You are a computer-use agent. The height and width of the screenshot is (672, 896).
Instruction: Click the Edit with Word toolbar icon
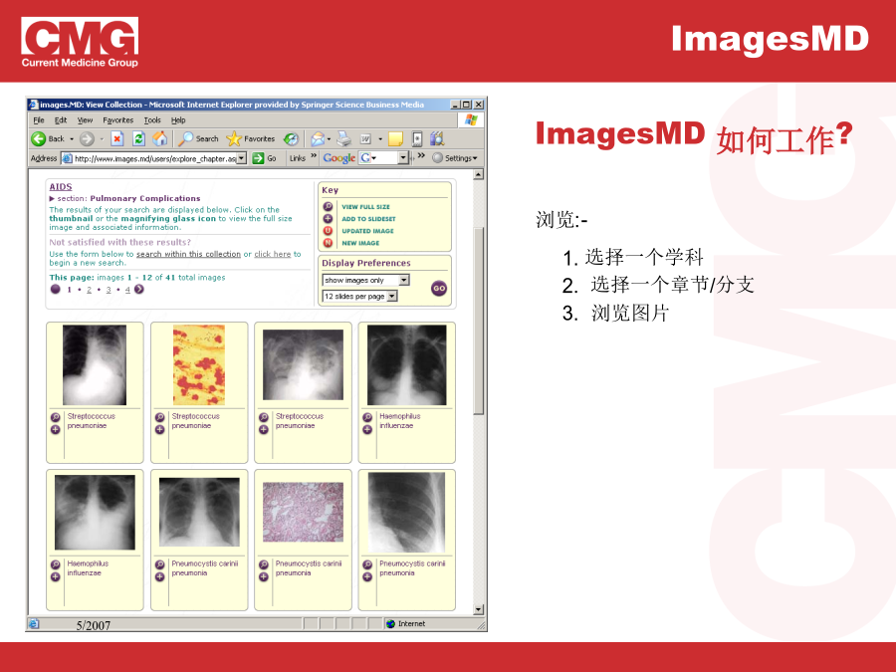pos(365,138)
